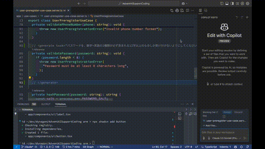Image resolution: width=265 pixels, height=149 pixels.
Task: Close the user-preregister-use-case.server.ts tab
Action: coord(68,10)
